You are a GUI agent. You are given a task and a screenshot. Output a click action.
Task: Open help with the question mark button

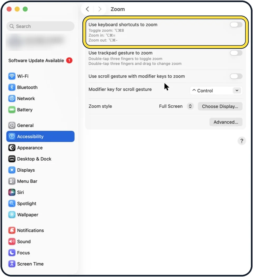coord(242,141)
